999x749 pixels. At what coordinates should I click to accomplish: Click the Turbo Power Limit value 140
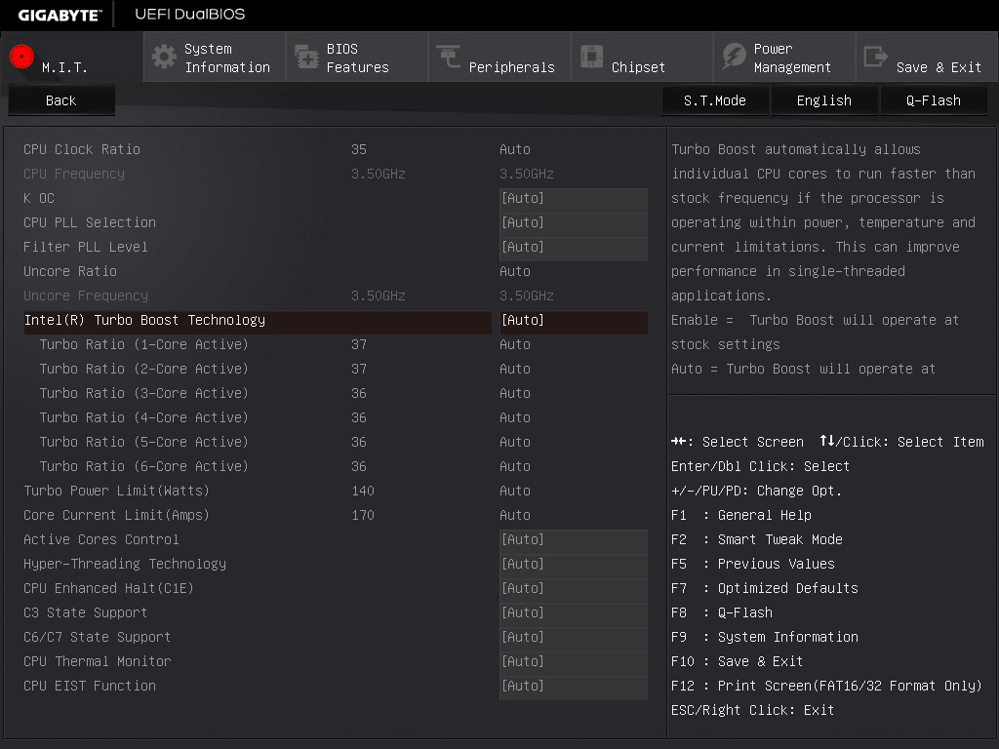(x=363, y=492)
